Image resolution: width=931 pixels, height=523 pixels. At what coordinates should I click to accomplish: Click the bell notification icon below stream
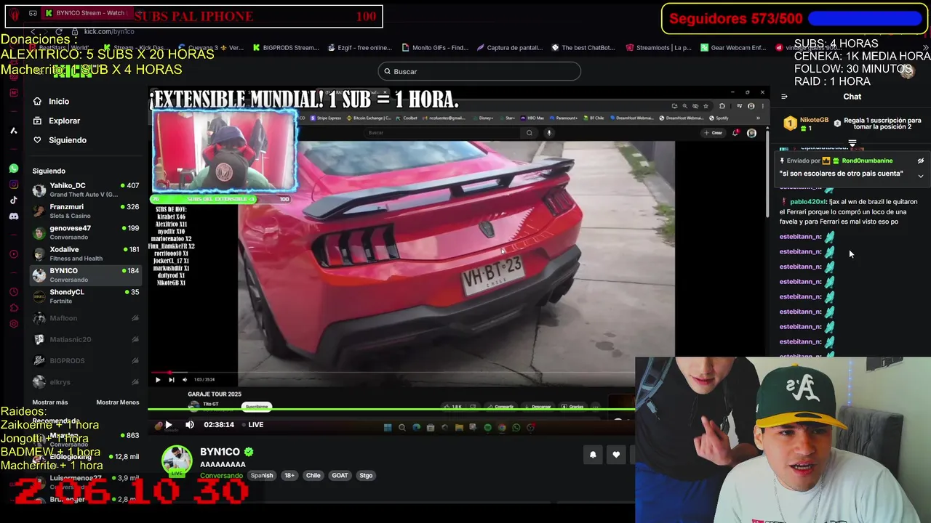[593, 455]
